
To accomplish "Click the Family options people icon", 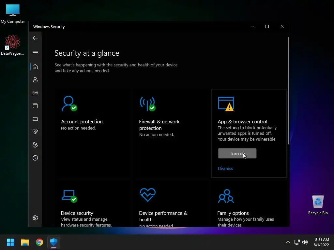I will (x=226, y=196).
